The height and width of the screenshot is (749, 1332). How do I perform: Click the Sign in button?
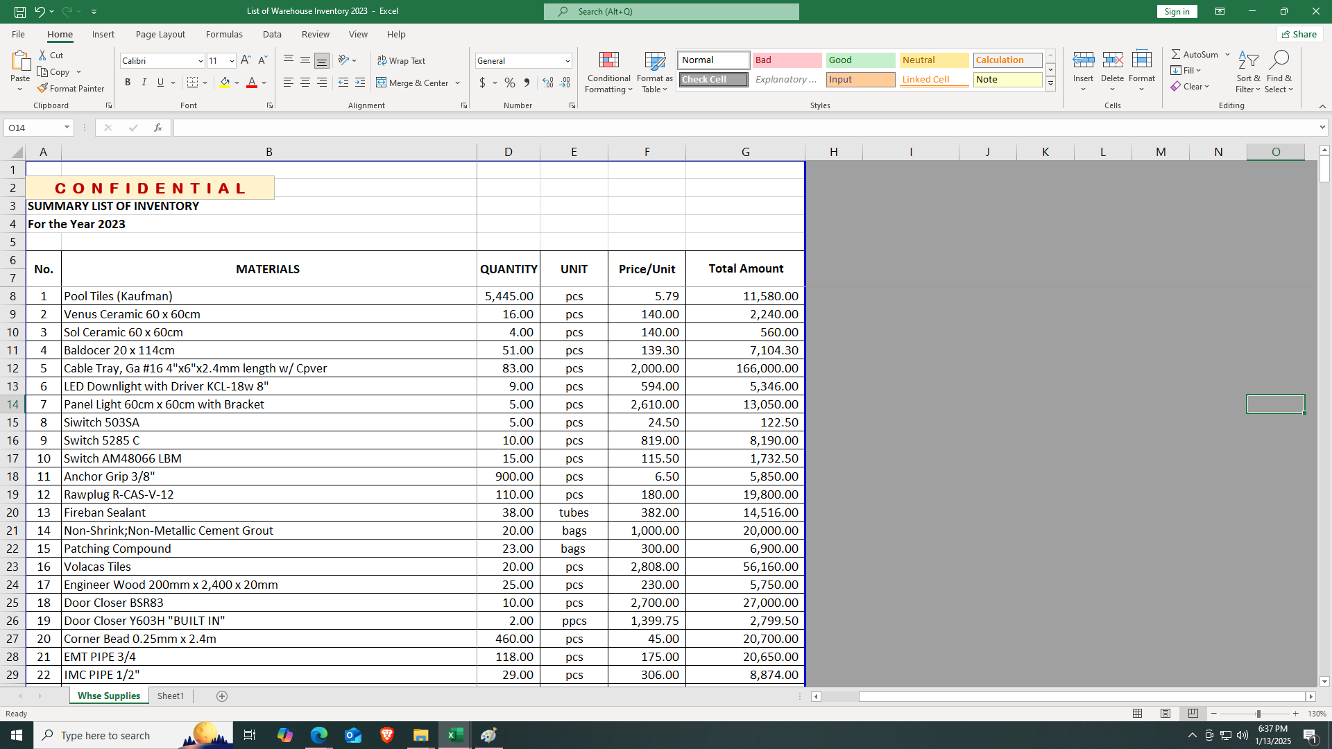tap(1177, 11)
